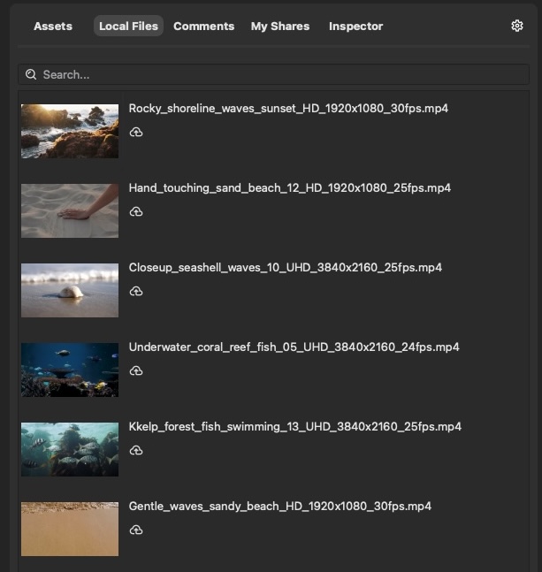Viewport: 542px width, 572px height.
Task: Click the magnifying glass search icon
Action: [x=32, y=75]
